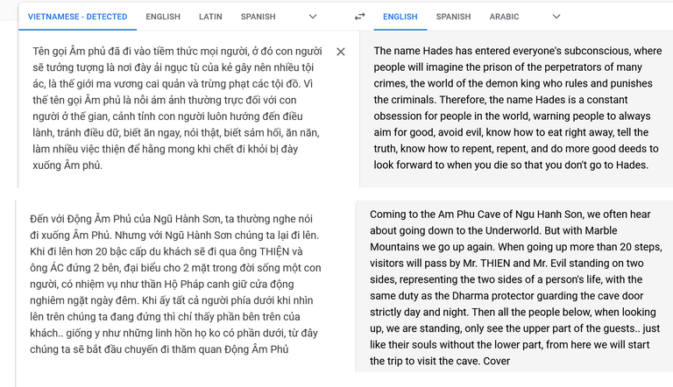Viewport: 673px width, 387px height.
Task: Focus the top Vietnamese source text box
Action: [175, 108]
